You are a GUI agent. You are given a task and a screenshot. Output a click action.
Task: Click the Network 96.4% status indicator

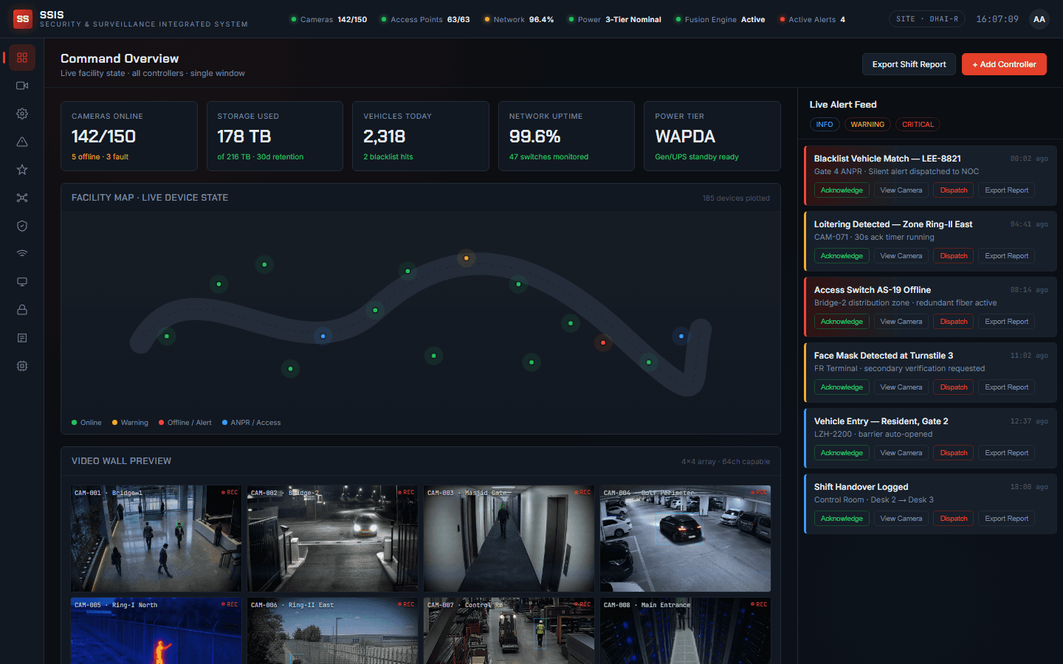[x=519, y=19]
